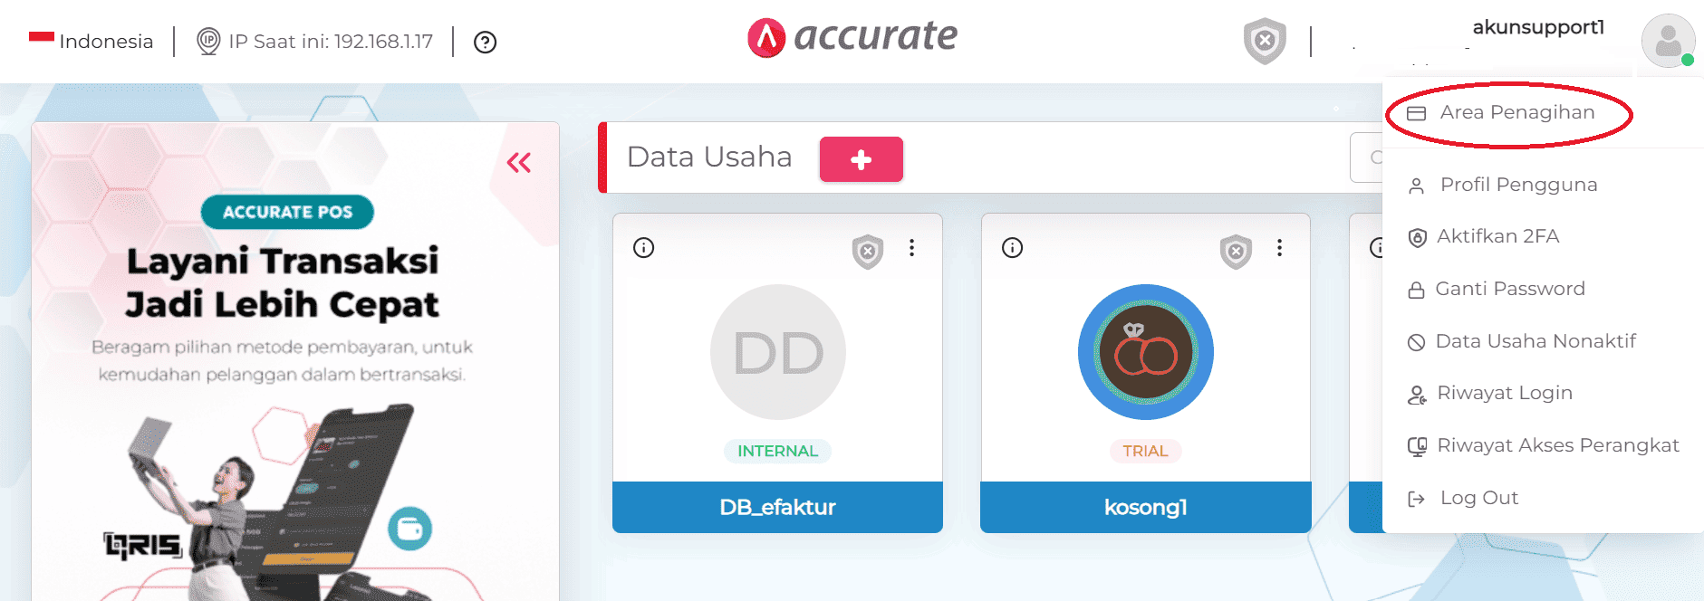Click shield icon on DB_efaktur card

coord(868,252)
